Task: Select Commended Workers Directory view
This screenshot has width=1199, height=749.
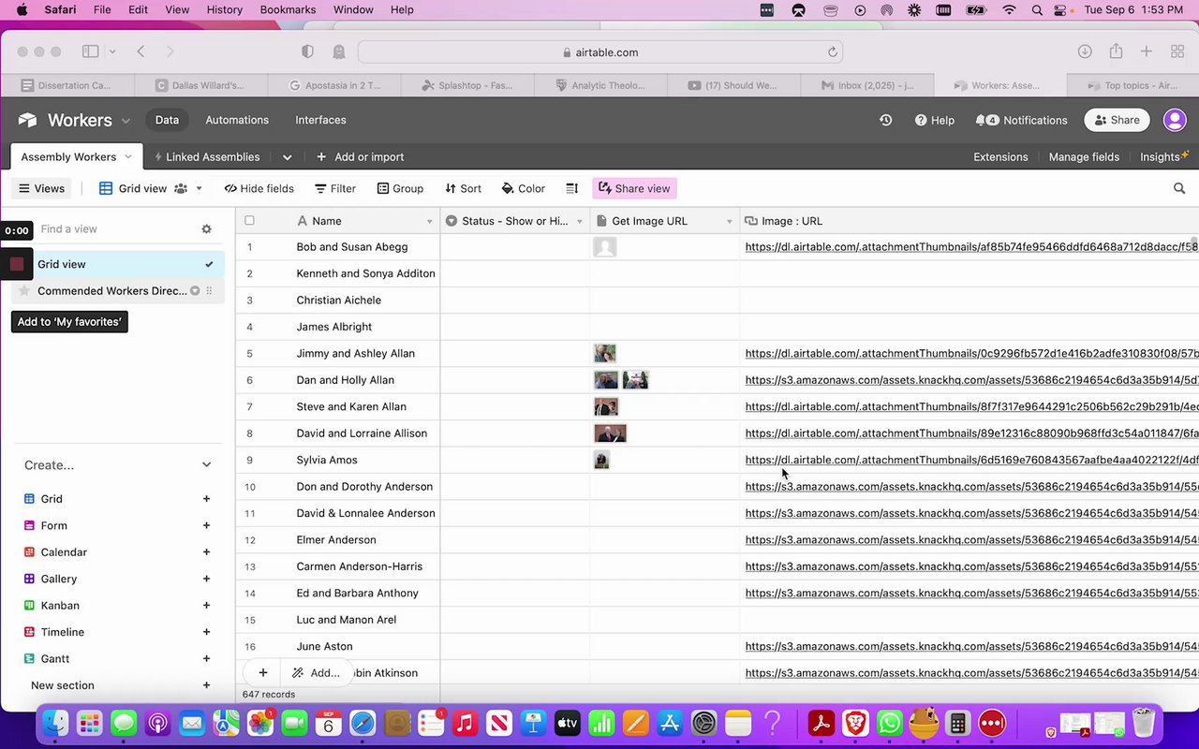Action: [111, 290]
